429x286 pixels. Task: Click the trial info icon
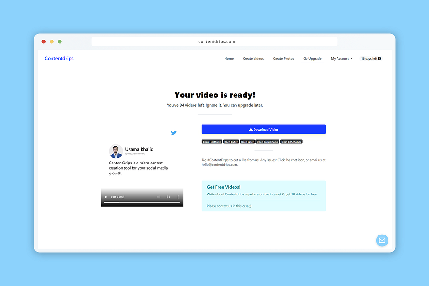(x=379, y=58)
